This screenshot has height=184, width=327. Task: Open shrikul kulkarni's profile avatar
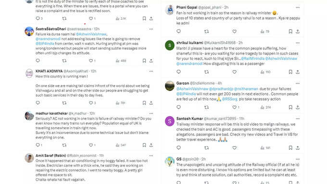170,45
